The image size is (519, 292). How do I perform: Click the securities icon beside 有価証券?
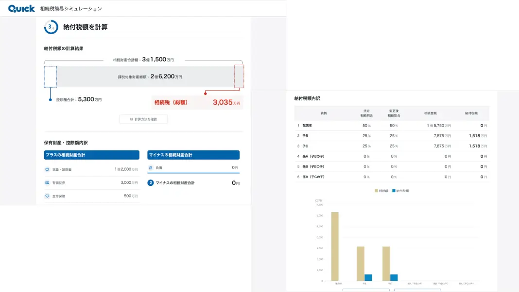point(47,182)
